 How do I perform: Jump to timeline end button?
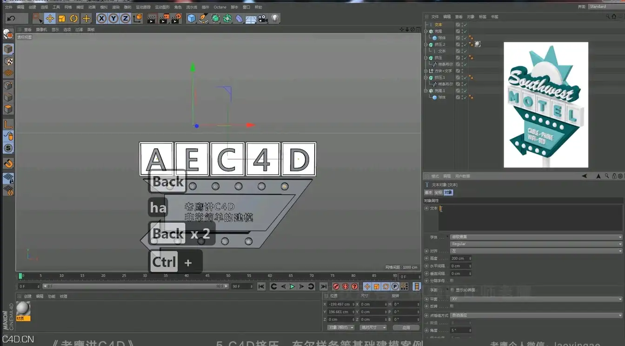pos(323,287)
